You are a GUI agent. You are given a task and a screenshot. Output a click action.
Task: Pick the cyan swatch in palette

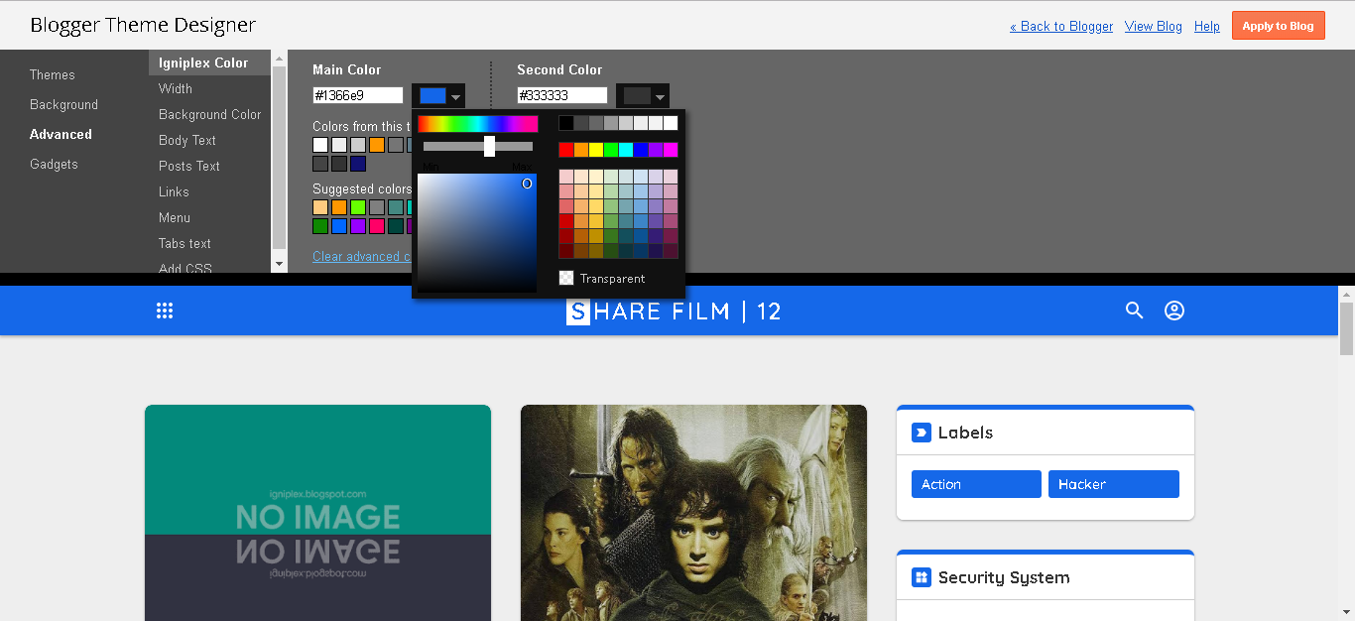tap(626, 150)
